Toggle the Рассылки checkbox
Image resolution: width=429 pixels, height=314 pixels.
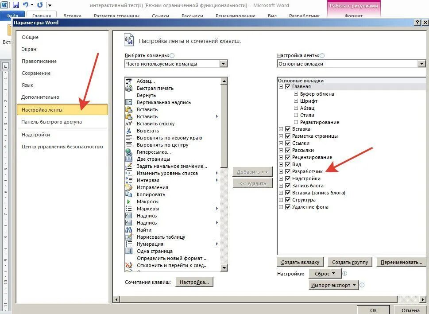tap(288, 150)
